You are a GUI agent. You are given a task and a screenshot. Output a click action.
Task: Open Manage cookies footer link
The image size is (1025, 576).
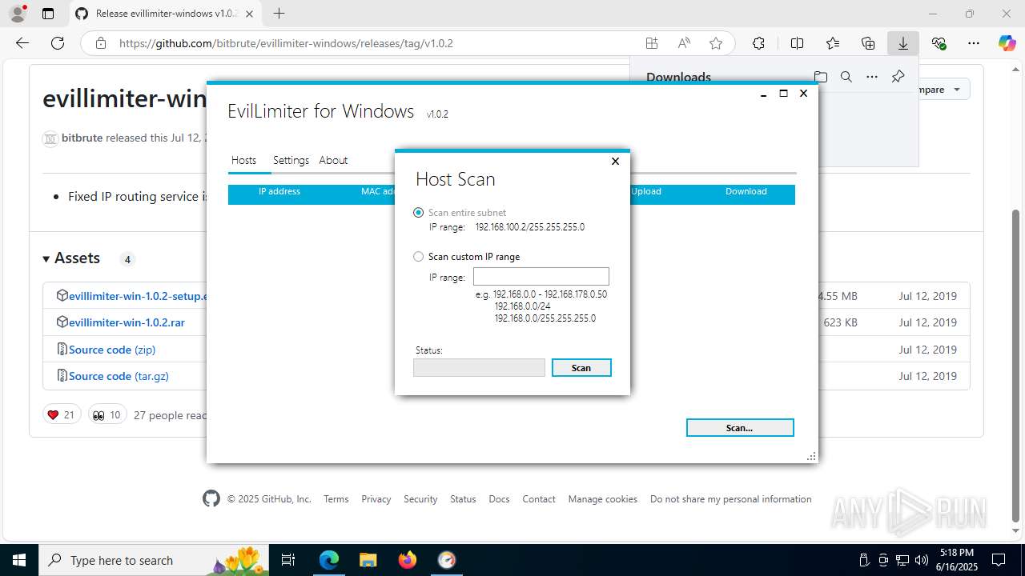pos(603,499)
